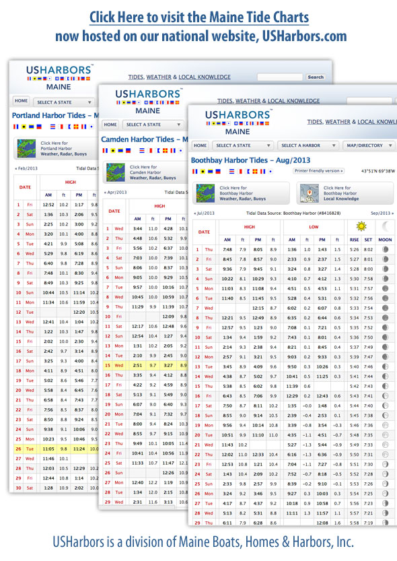Open the Boothbay Harbor weather radar thumbnail
The width and height of the screenshot is (397, 561).
tap(205, 193)
